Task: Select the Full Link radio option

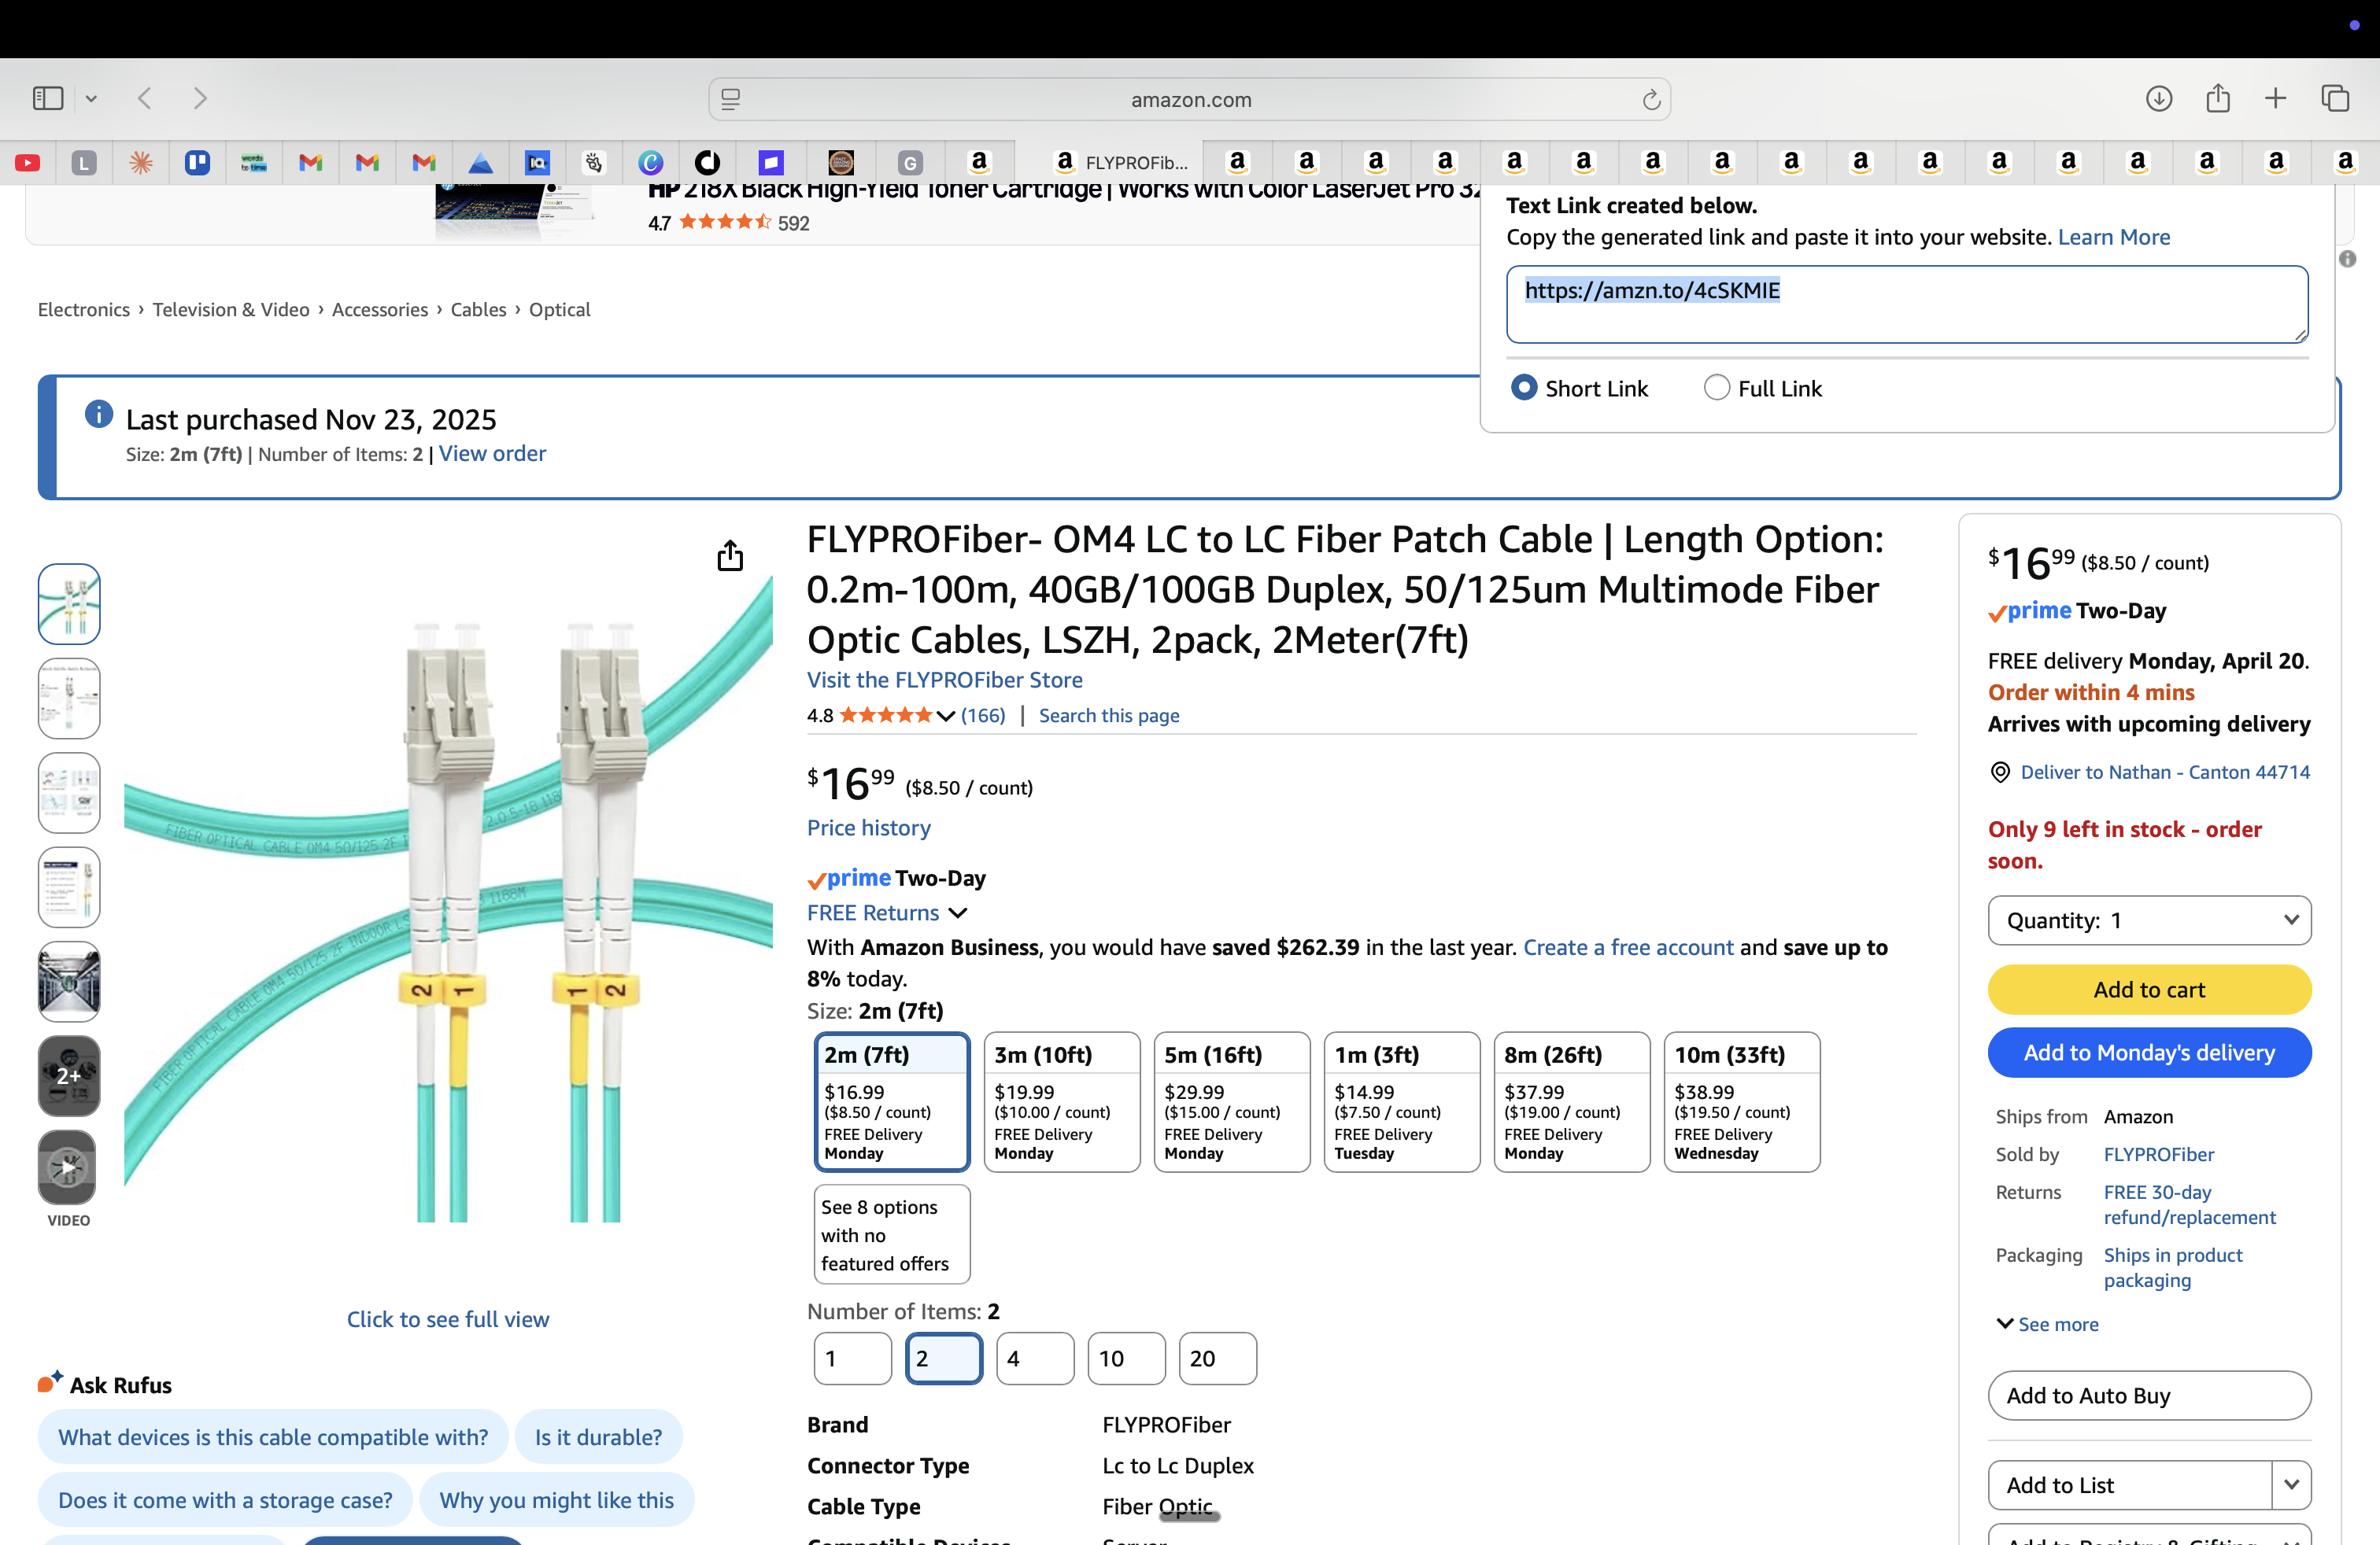Action: 1717,388
